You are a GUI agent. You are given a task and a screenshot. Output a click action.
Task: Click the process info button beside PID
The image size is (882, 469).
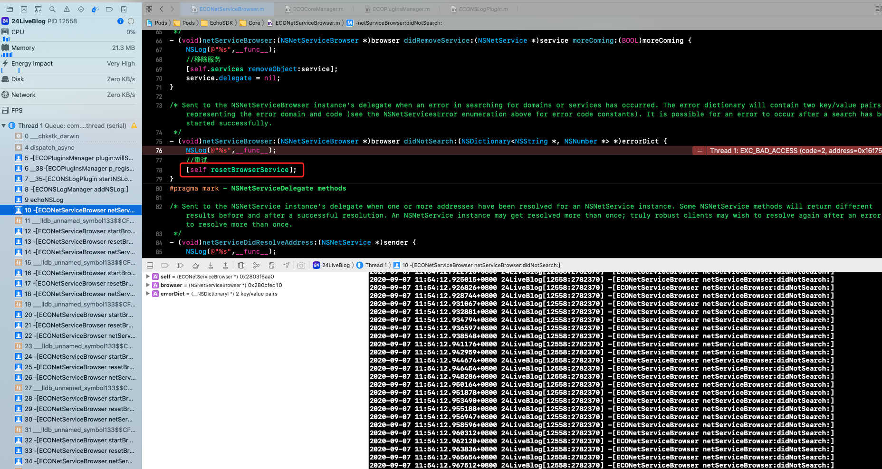click(x=120, y=21)
